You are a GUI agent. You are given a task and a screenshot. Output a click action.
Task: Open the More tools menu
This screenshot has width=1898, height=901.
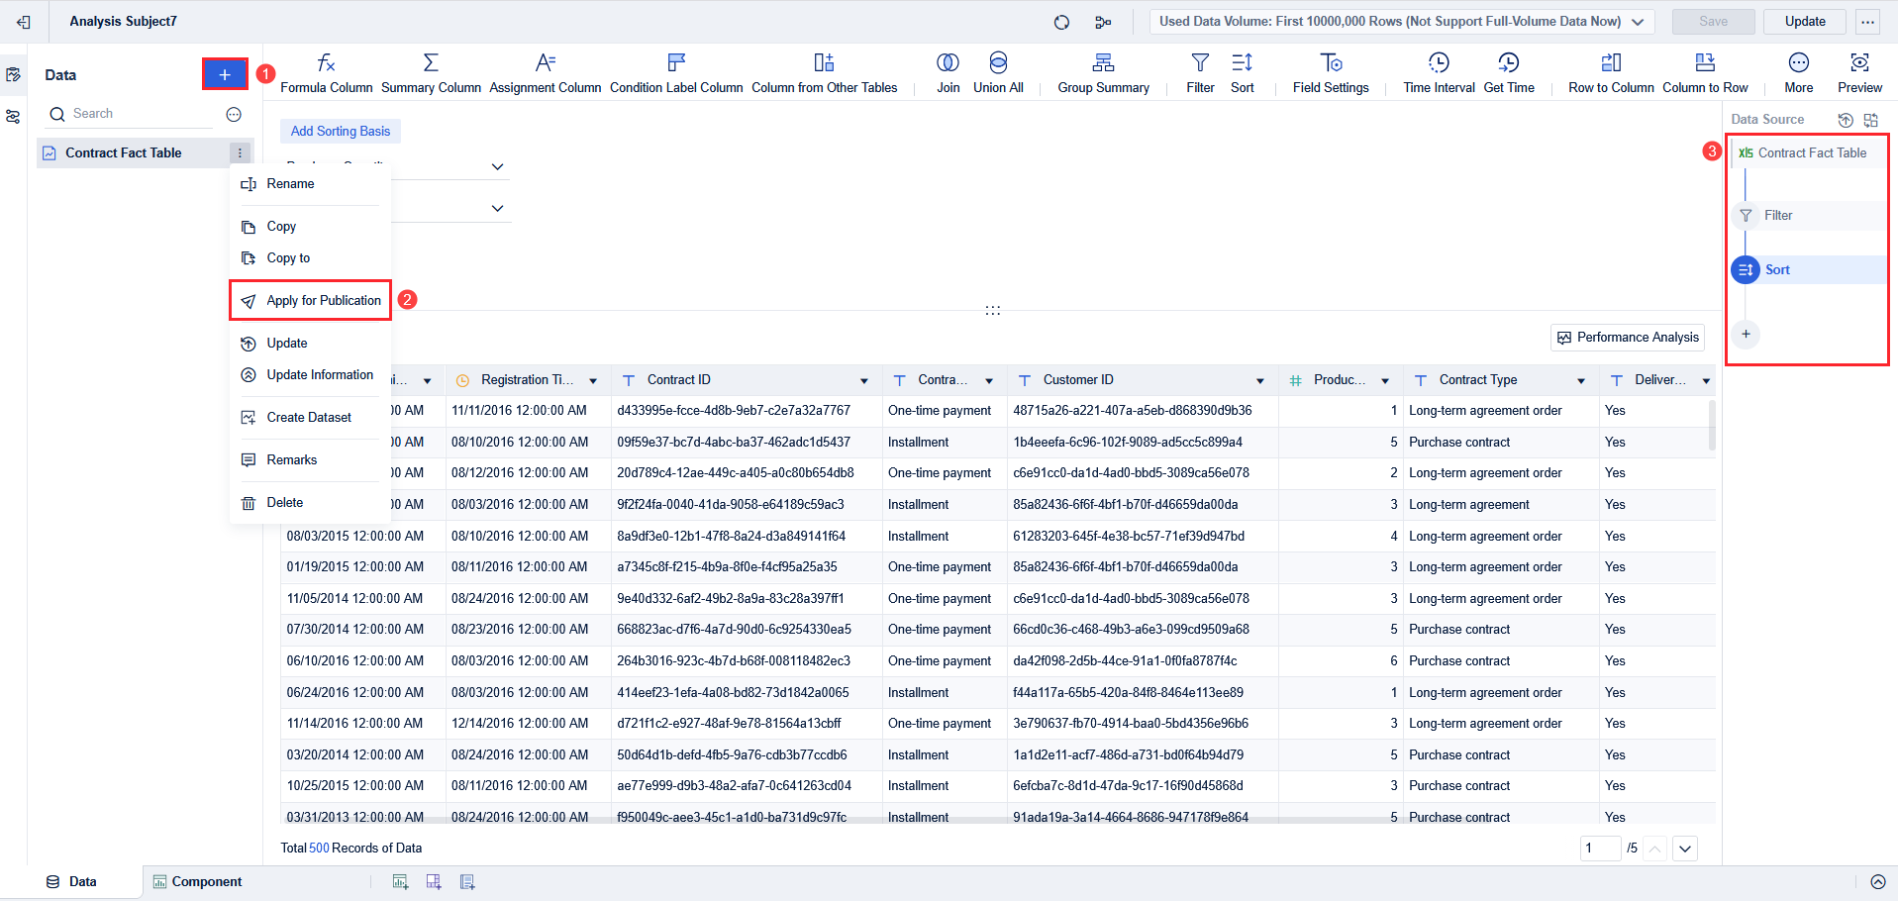point(1798,74)
